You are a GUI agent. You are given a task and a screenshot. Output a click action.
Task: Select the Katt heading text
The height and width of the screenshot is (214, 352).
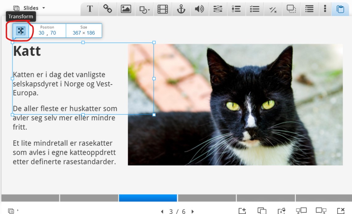27,51
